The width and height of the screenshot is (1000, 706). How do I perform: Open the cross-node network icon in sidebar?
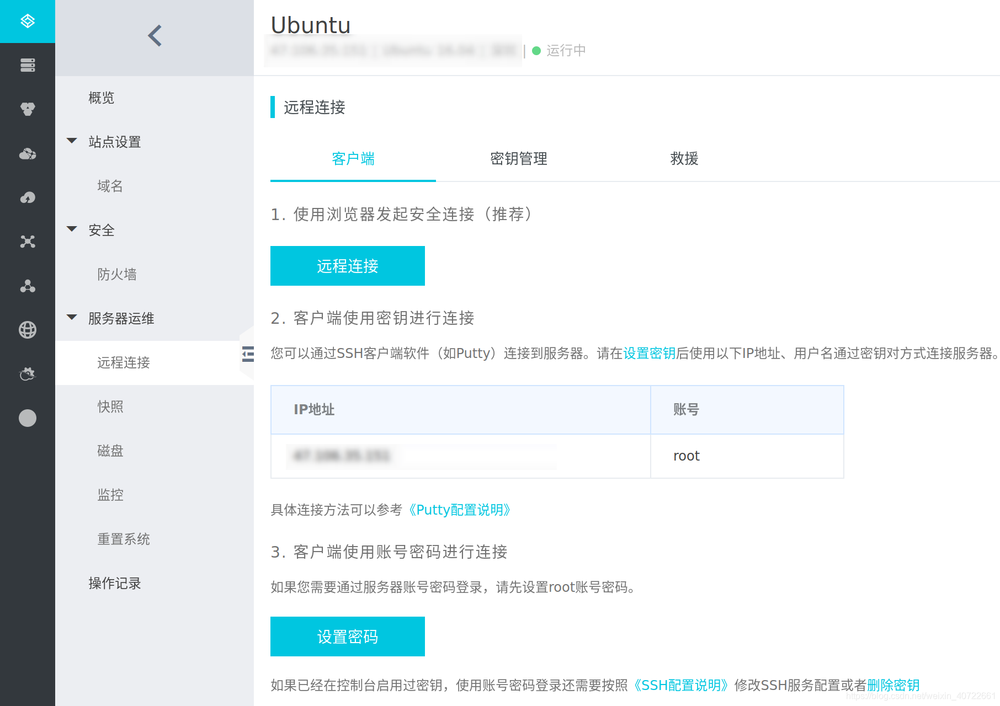28,242
